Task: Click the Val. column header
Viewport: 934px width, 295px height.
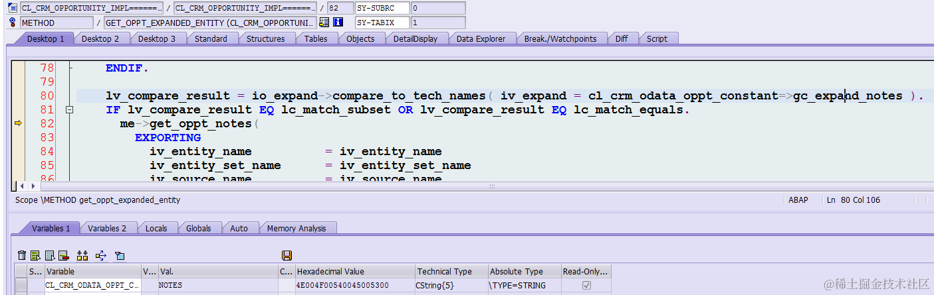Action: (x=218, y=271)
